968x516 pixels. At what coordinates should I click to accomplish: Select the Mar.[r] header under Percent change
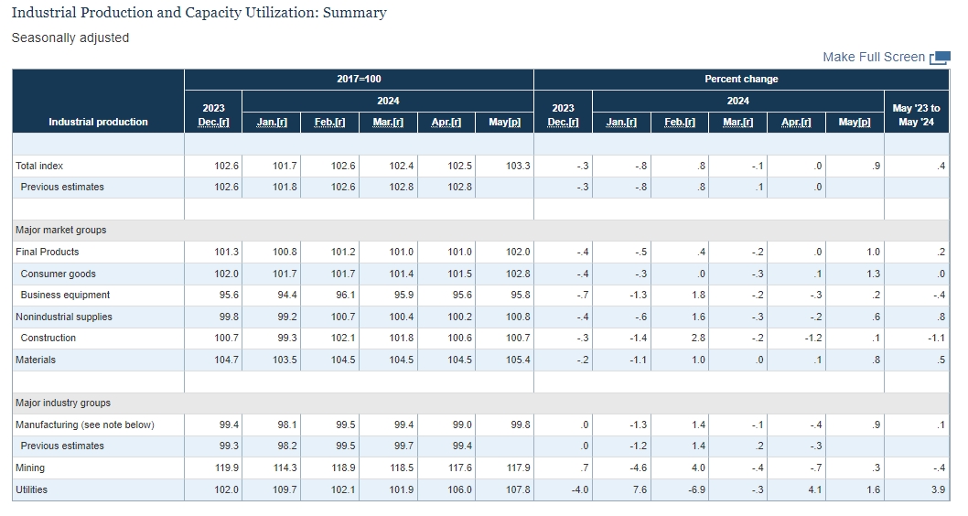click(737, 123)
